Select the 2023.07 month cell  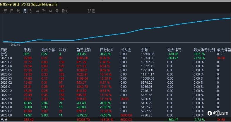6,62
